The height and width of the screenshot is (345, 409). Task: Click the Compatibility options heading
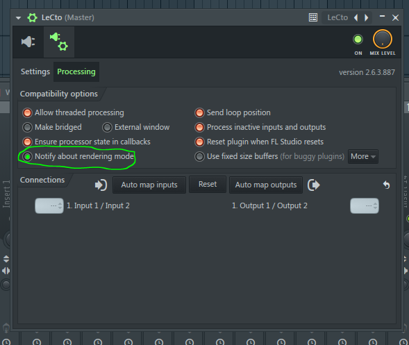pyautogui.click(x=59, y=94)
